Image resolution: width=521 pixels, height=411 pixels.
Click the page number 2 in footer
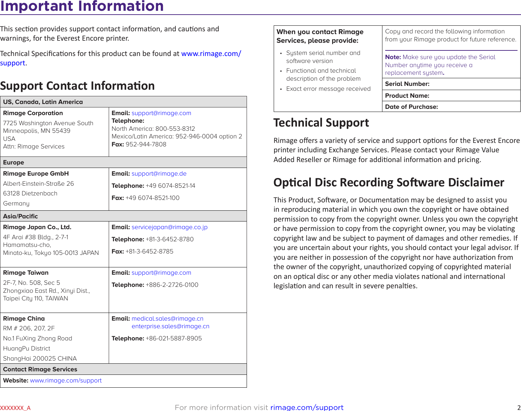coord(519,408)
